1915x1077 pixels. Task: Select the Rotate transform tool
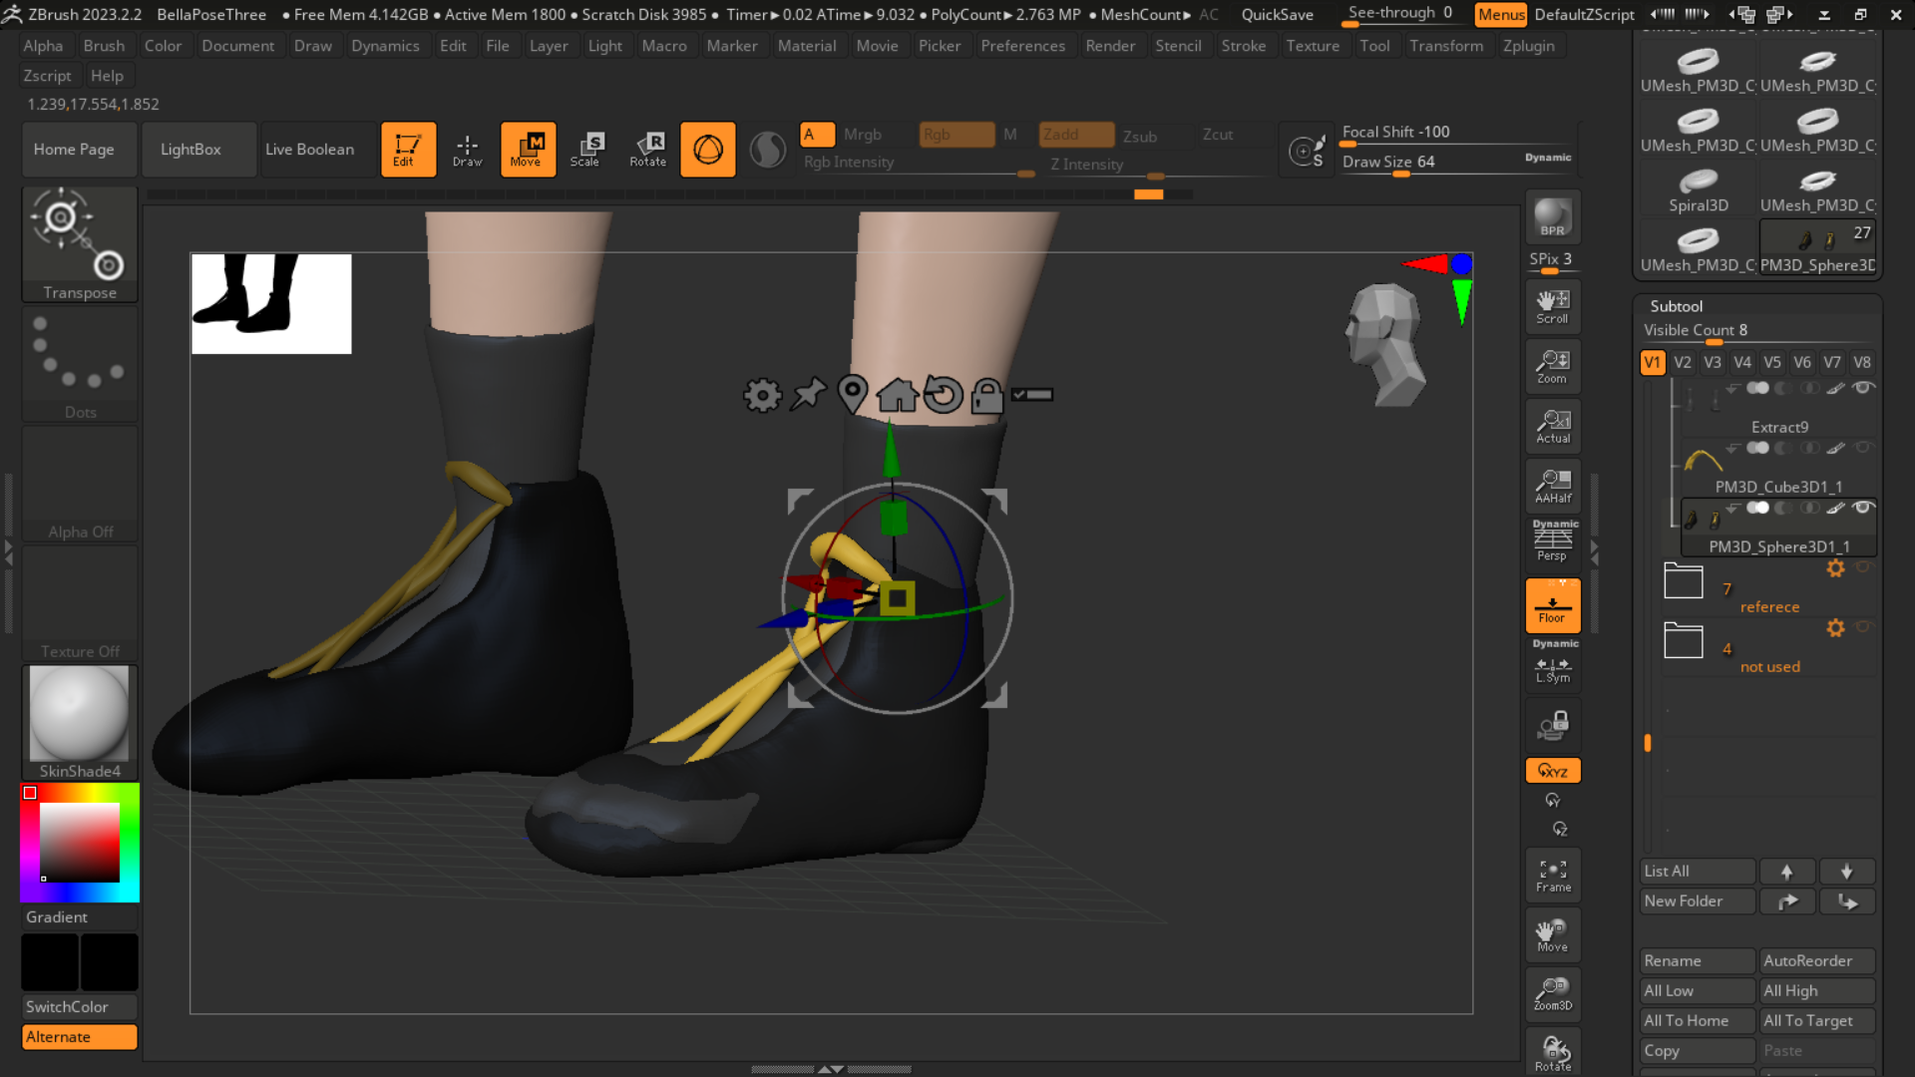pos(648,149)
